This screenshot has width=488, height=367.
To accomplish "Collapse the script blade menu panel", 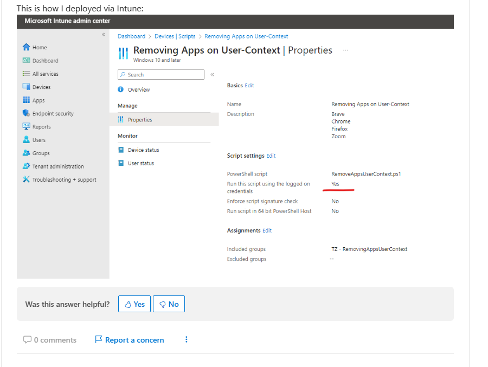I will click(x=212, y=74).
